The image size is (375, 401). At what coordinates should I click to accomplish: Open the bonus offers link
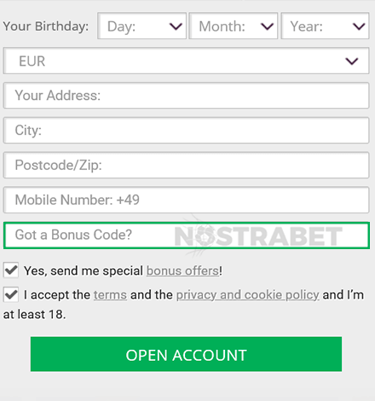[x=182, y=270]
